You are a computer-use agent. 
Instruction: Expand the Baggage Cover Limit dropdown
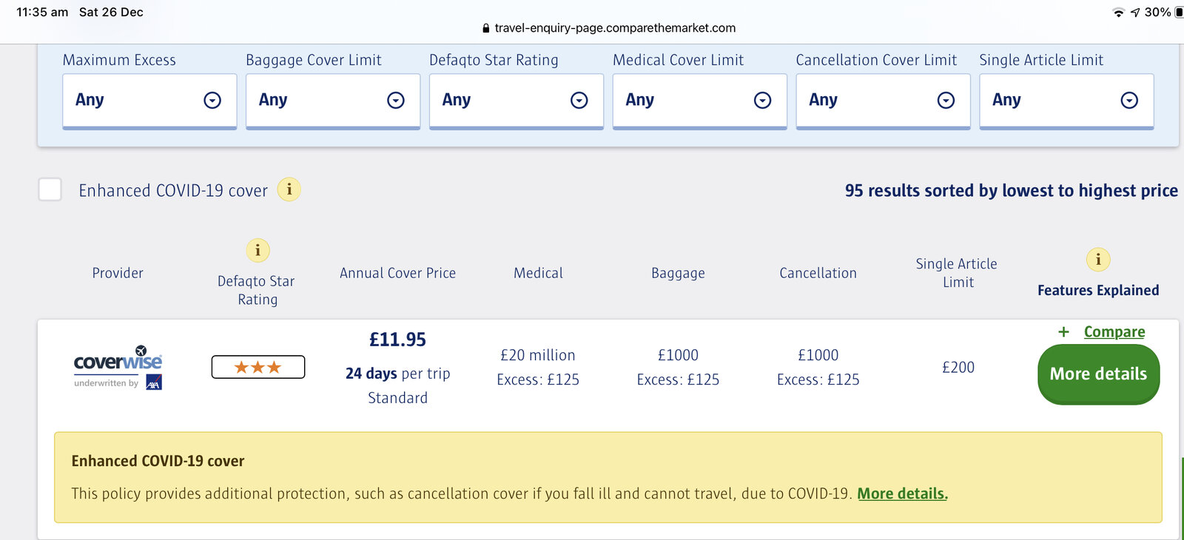tap(332, 101)
